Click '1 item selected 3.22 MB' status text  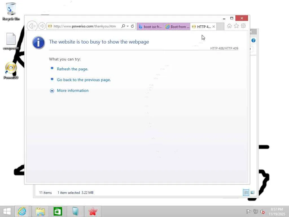click(75, 193)
